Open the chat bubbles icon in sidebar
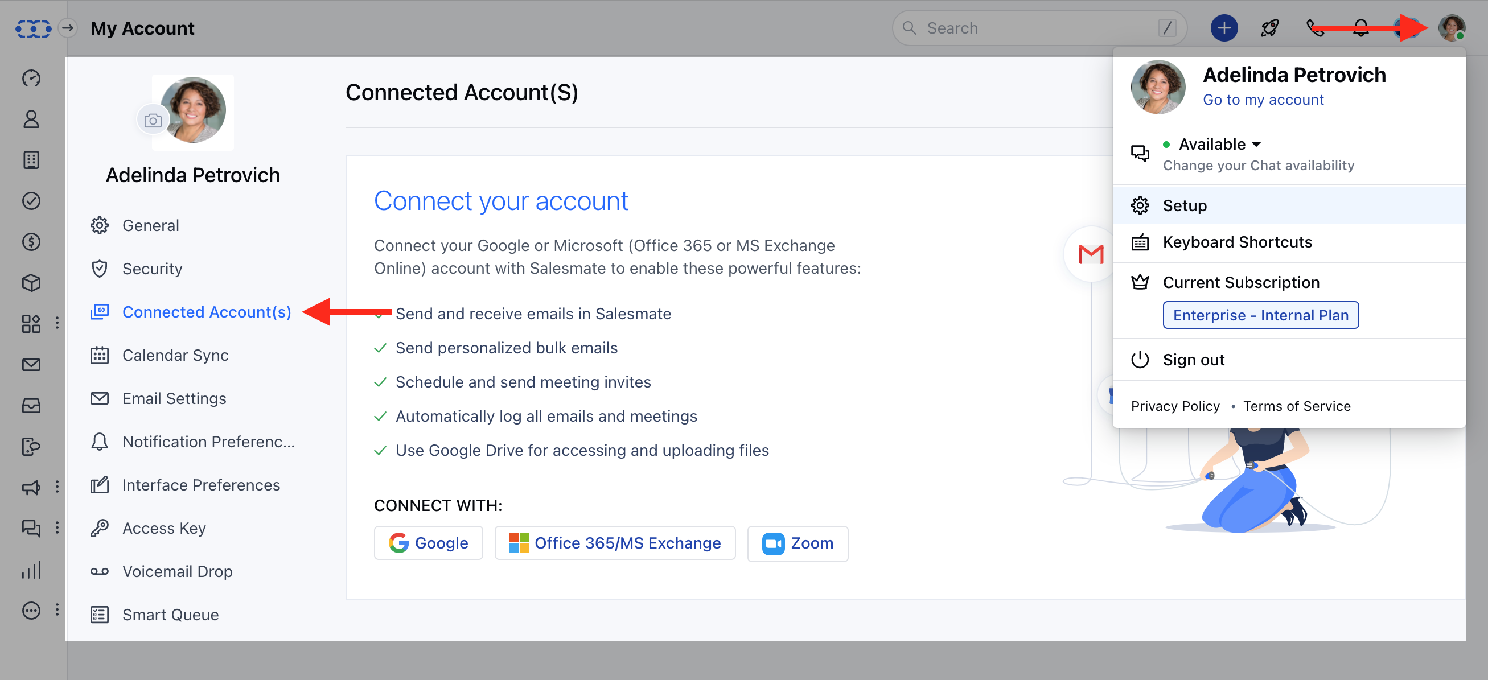 (31, 528)
